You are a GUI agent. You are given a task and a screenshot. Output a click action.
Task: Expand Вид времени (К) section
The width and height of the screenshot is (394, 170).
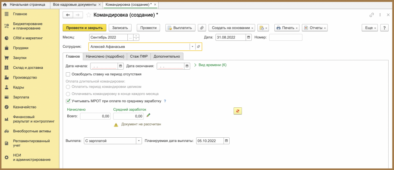click(210, 65)
